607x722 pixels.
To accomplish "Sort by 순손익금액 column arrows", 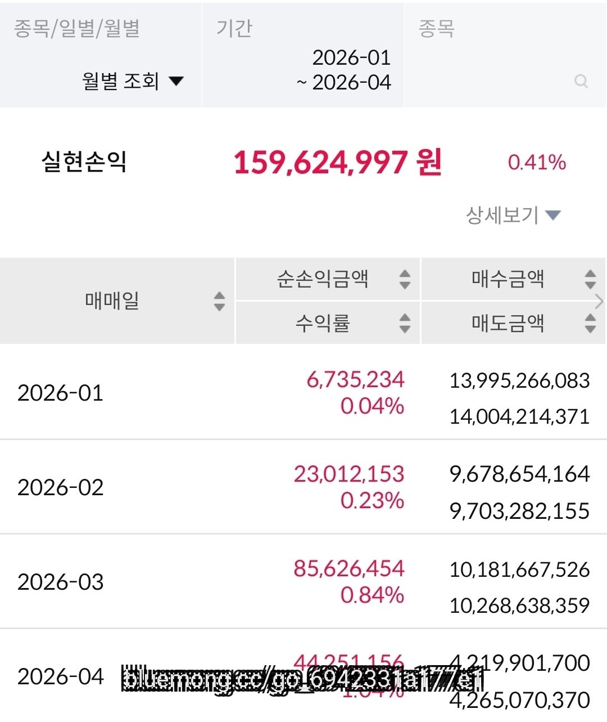I will (x=405, y=279).
